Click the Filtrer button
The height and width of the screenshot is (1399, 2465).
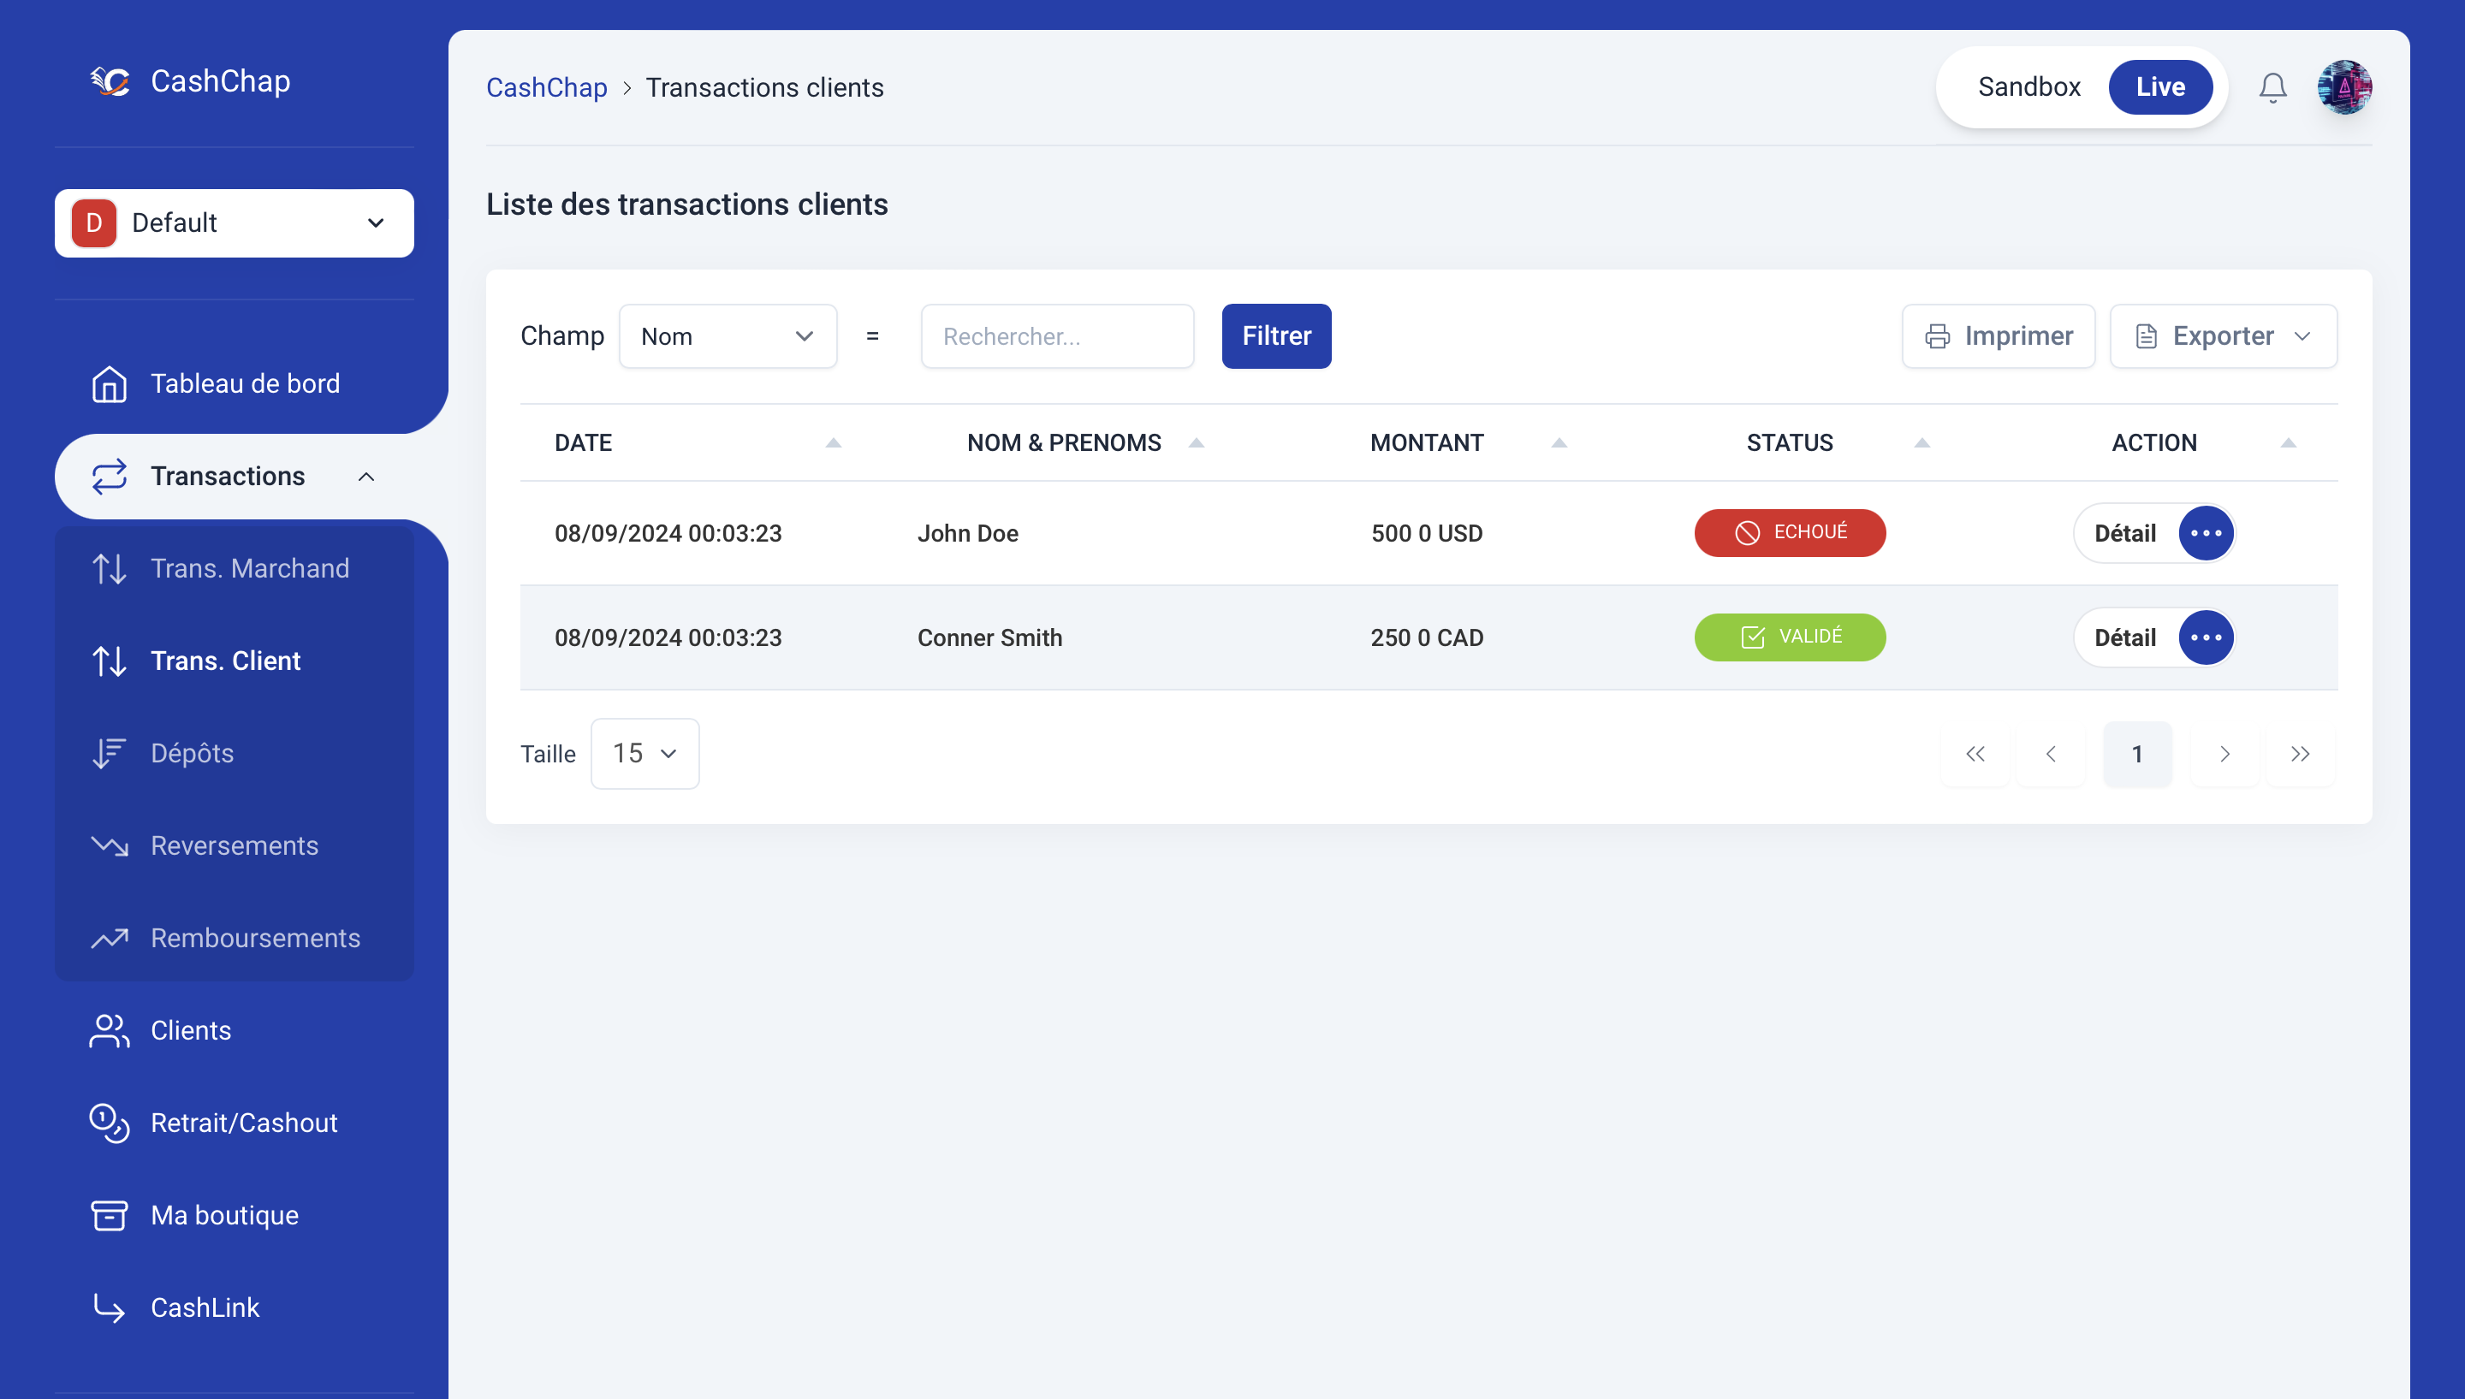1276,335
